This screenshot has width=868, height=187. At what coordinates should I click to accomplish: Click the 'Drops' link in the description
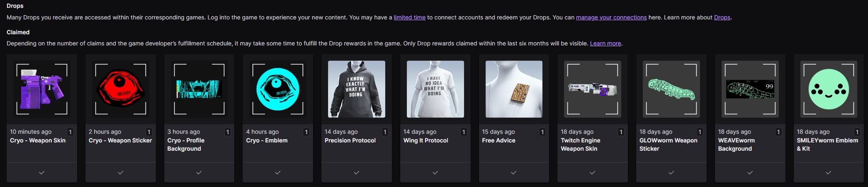pyautogui.click(x=722, y=17)
